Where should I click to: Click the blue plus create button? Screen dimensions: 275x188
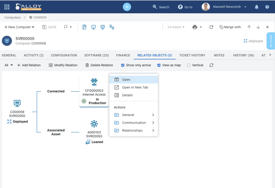tap(127, 7)
